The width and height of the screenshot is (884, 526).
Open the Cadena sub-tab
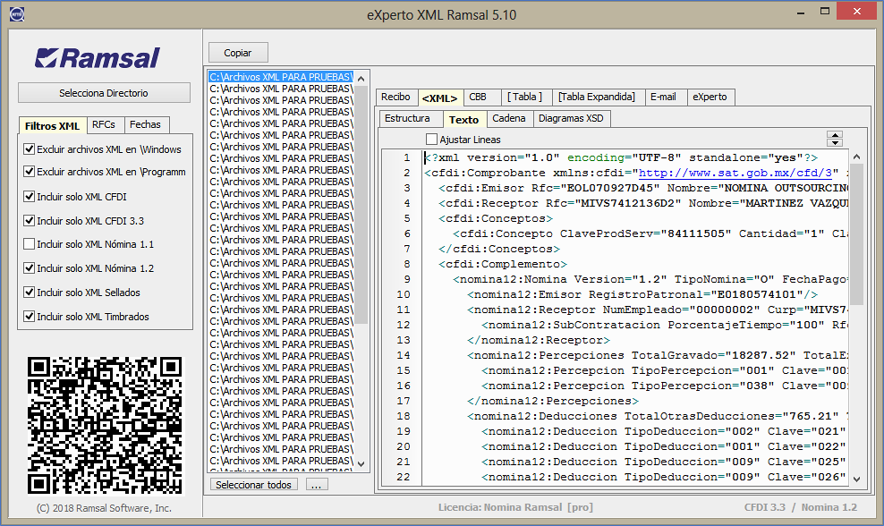pos(509,118)
